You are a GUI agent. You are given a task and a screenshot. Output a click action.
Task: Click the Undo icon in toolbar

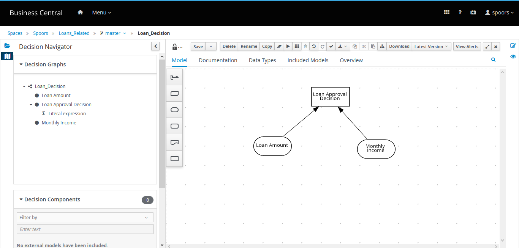click(x=314, y=47)
